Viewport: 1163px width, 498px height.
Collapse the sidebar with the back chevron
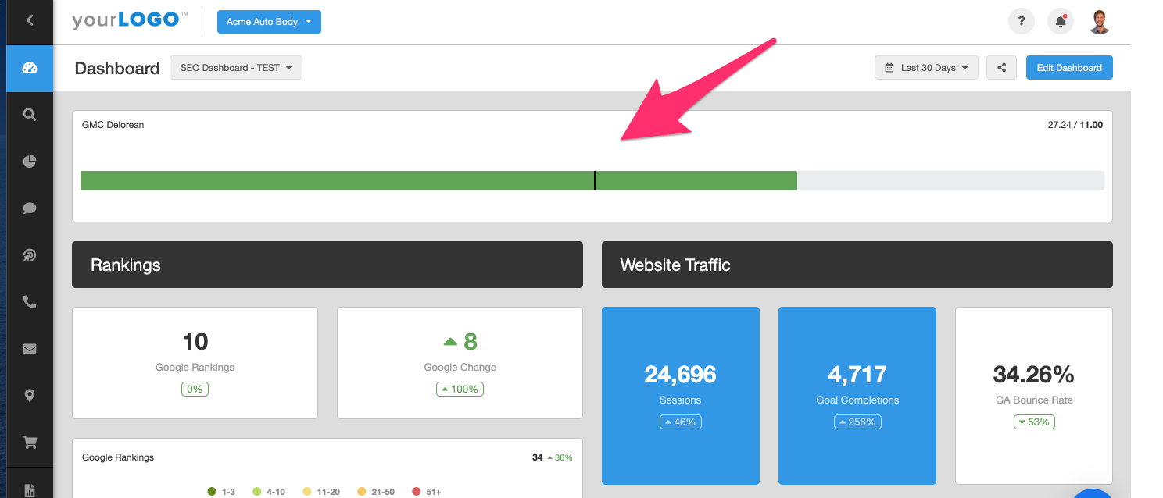(30, 20)
